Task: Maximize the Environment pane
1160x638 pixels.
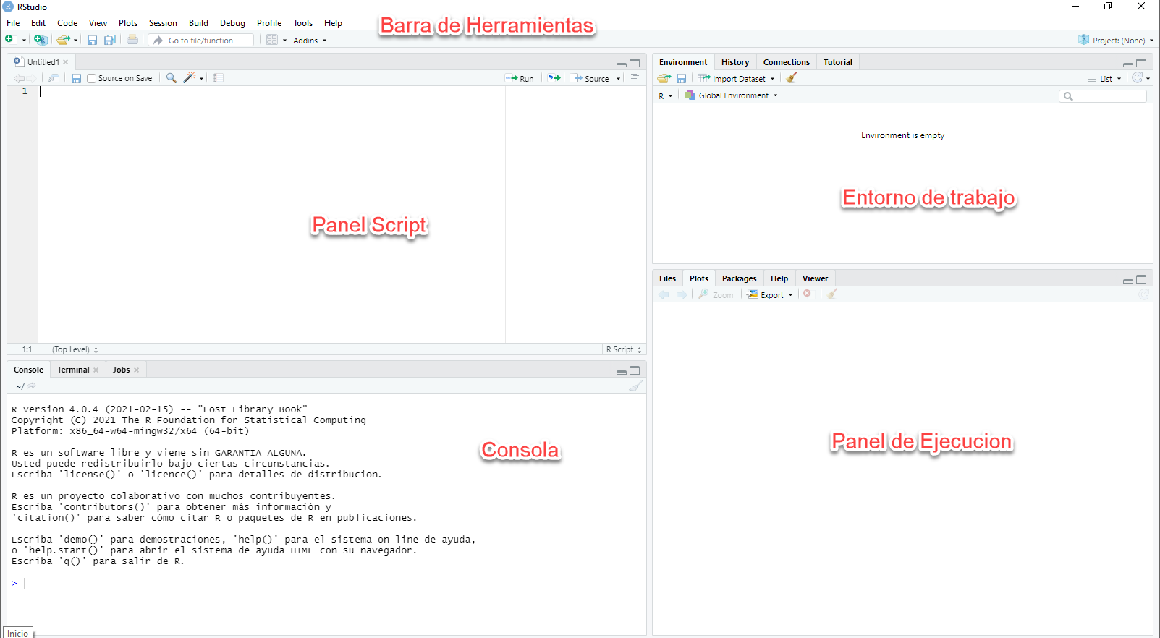Action: coord(1141,63)
